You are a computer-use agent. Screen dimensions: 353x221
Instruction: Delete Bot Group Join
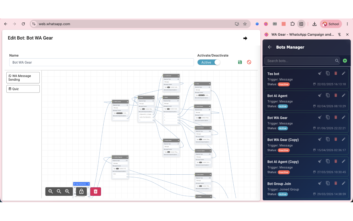click(336, 183)
